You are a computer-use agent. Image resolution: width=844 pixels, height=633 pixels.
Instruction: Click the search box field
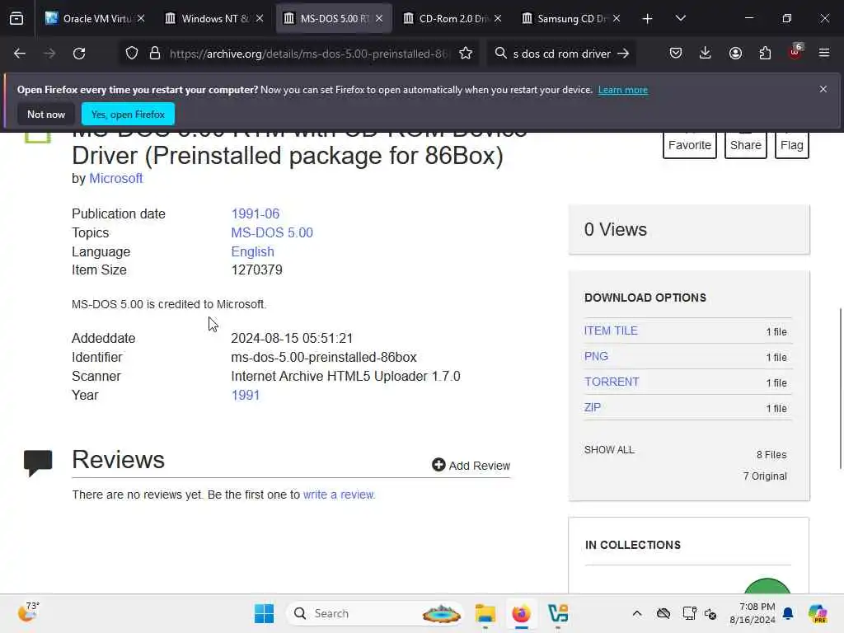(x=561, y=54)
